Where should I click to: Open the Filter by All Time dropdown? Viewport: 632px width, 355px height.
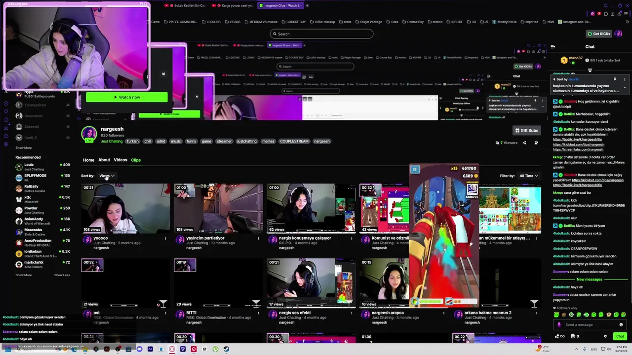(529, 176)
